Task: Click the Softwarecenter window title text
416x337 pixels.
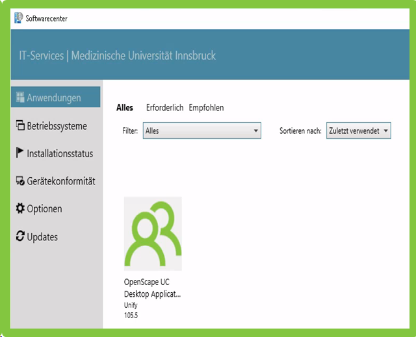Action: point(46,19)
